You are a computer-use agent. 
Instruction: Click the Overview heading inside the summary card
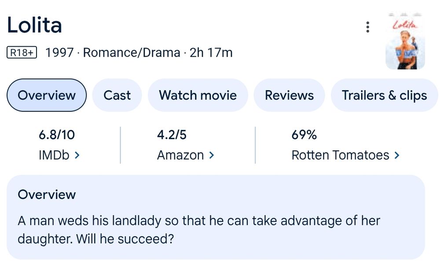click(47, 195)
